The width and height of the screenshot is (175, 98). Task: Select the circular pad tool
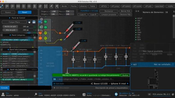tap(29, 6)
